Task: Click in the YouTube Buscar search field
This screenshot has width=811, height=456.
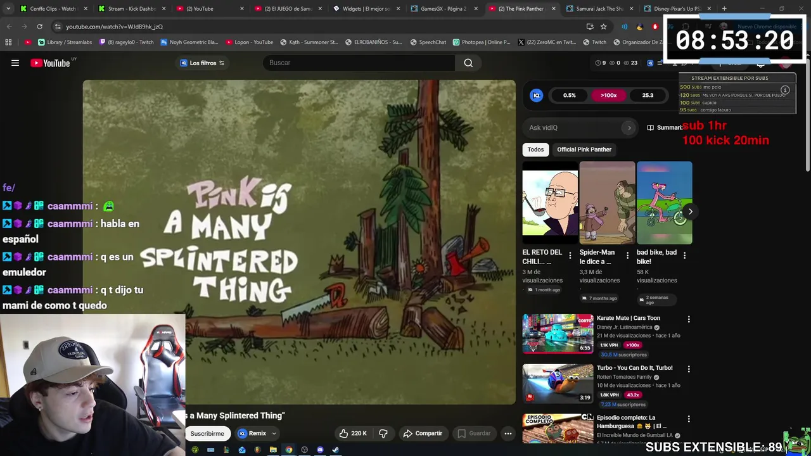Action: click(359, 63)
